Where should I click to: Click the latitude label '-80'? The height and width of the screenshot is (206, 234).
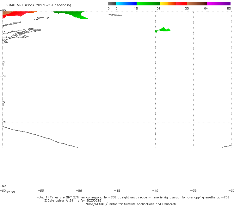(3, 186)
